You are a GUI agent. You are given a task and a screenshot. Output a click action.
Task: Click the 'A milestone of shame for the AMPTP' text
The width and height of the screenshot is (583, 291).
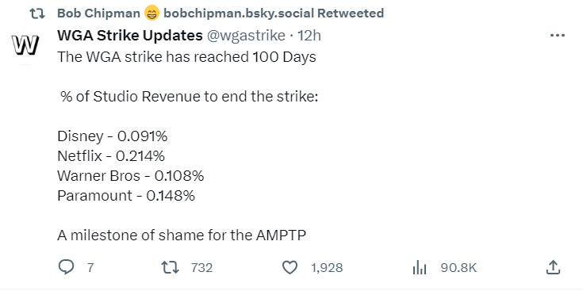pos(182,235)
